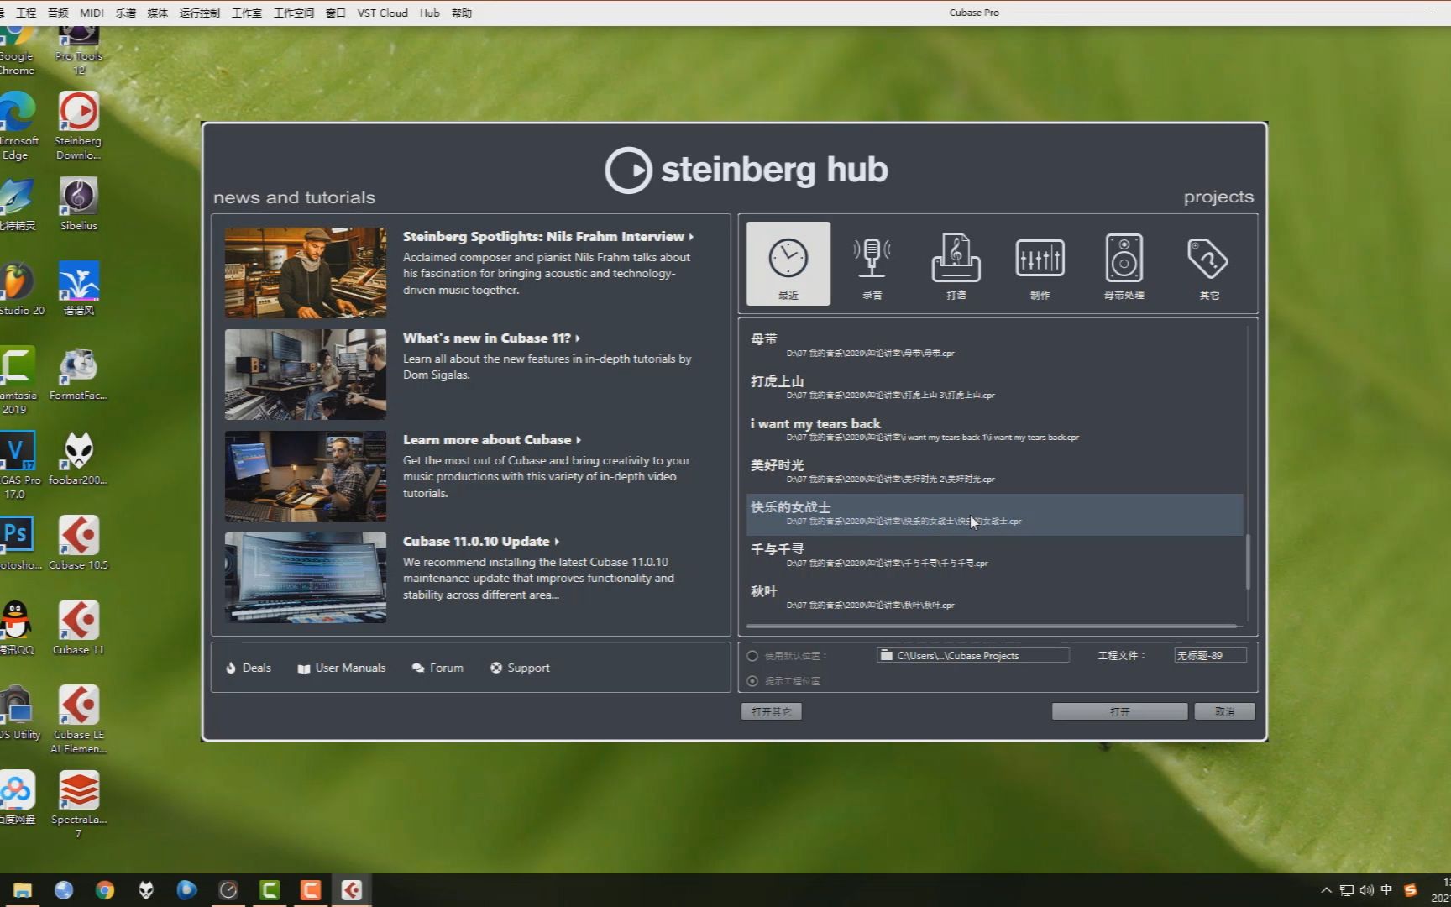
Task: Select recent project 千与千寻
Action: click(994, 555)
